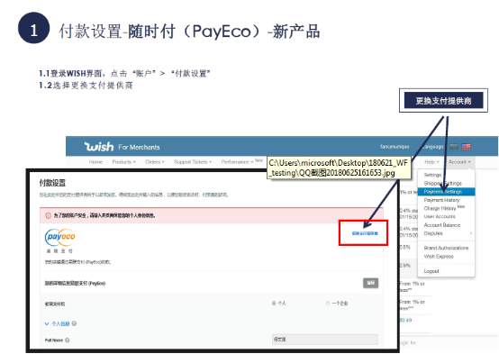
Task: Open the Performance dropdown menu
Action: (237, 161)
